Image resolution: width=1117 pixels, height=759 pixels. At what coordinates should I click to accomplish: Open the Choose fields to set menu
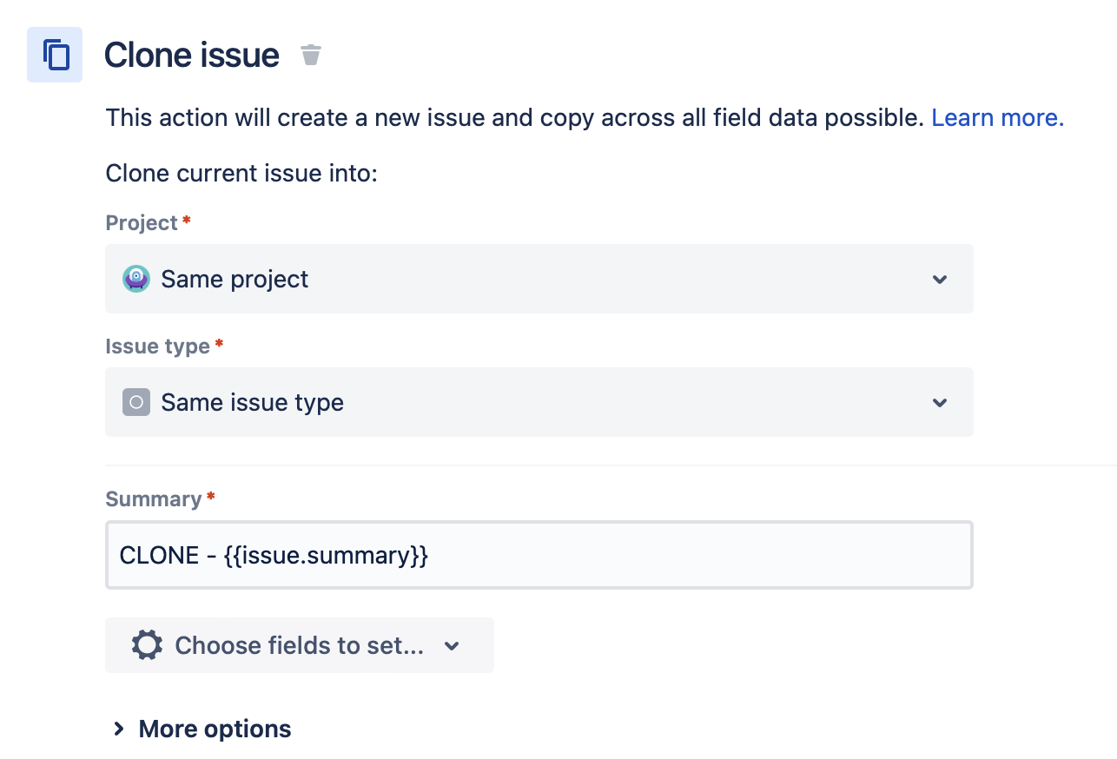(x=300, y=645)
